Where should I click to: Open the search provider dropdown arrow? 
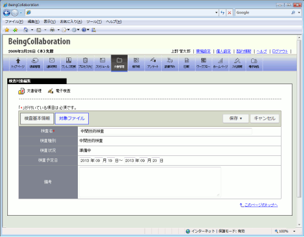pos(299,13)
